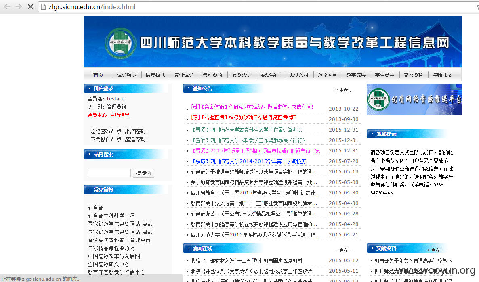479x282 pixels.
Task: Open 教育部高教教学评估中心 link
Action: tap(116, 273)
